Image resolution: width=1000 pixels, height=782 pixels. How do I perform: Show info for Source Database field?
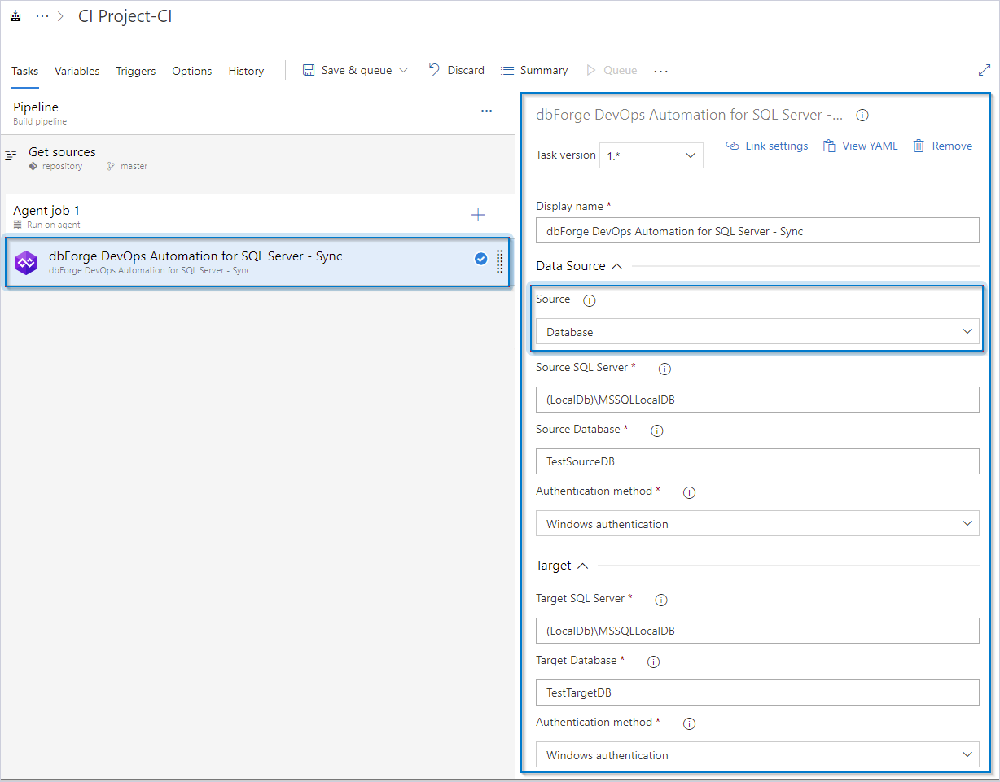coord(657,430)
